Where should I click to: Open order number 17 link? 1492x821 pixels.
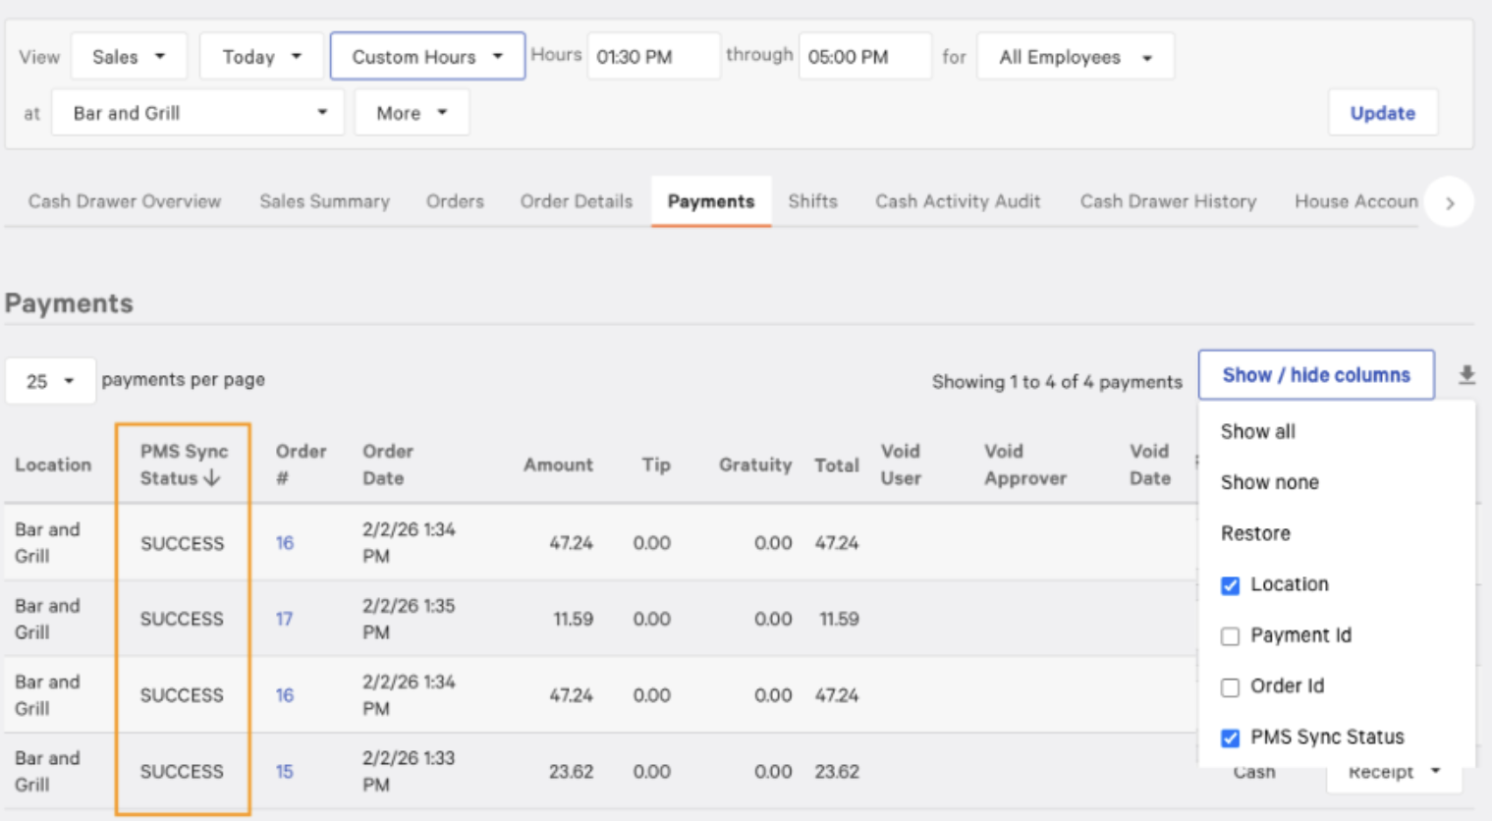pyautogui.click(x=284, y=620)
